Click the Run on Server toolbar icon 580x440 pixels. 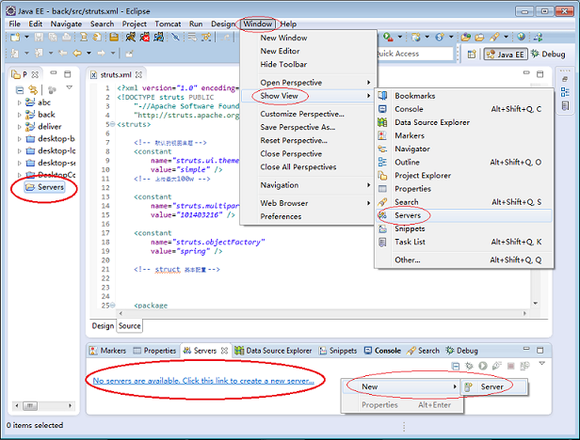[x=388, y=37]
